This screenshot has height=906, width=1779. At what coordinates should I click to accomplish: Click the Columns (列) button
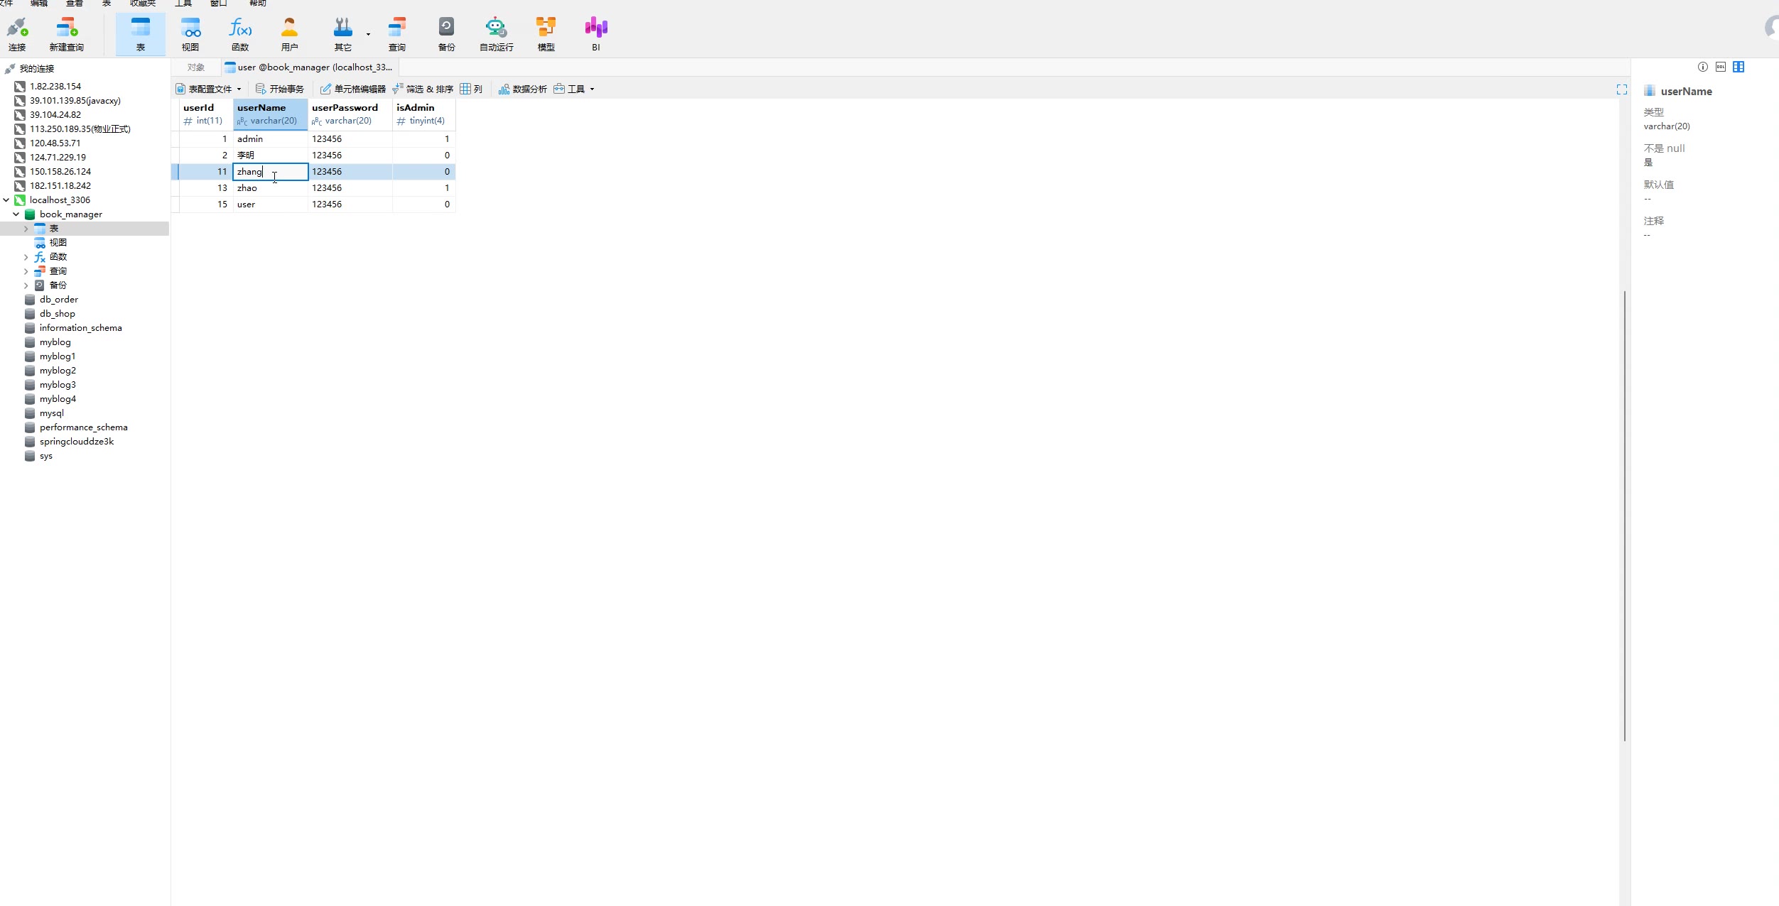pos(471,89)
